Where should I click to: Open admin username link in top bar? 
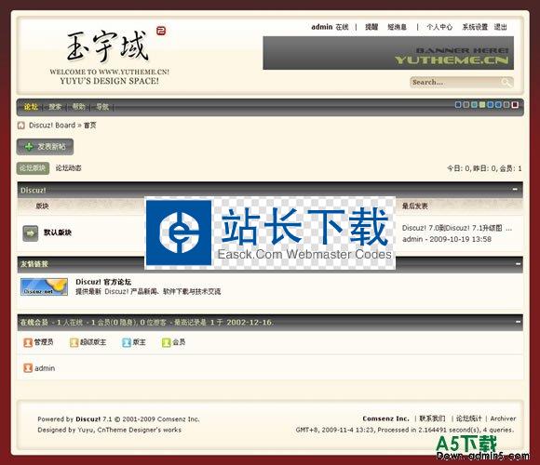(x=321, y=27)
